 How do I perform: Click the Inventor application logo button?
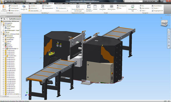(x=2, y=2)
